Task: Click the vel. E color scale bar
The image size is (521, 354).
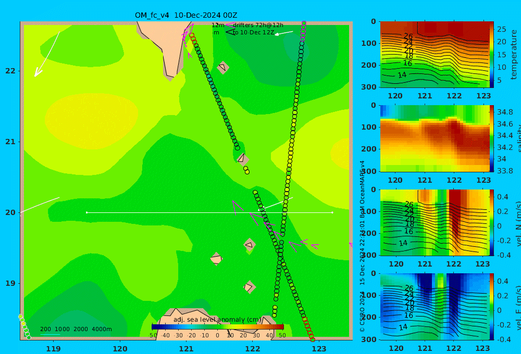Action: pos(492,307)
